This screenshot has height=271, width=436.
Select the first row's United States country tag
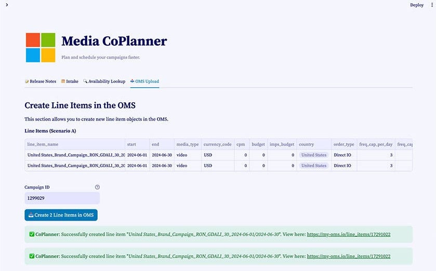click(x=314, y=155)
